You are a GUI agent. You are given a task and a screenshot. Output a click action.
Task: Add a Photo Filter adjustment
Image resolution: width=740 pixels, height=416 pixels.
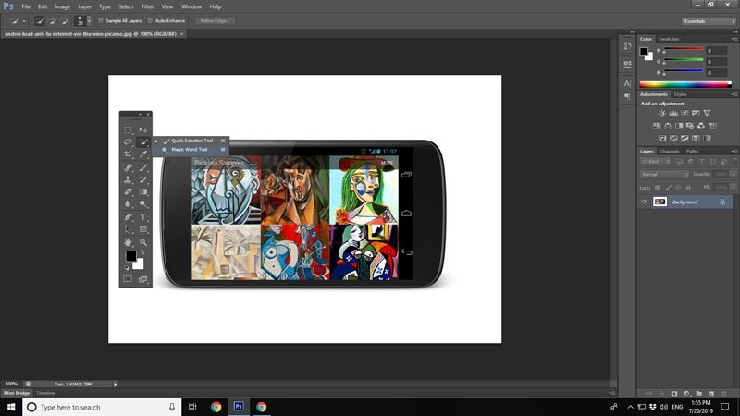coord(690,126)
